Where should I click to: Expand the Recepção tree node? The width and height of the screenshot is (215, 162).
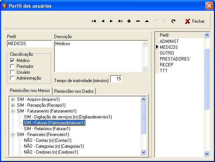click(13, 105)
